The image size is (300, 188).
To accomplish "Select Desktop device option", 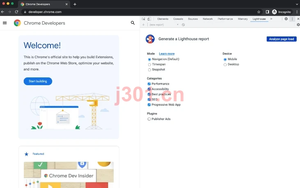I will tap(225, 65).
